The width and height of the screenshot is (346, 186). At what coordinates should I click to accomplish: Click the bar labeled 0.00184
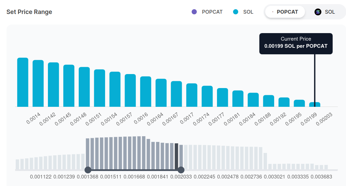tap(253, 100)
